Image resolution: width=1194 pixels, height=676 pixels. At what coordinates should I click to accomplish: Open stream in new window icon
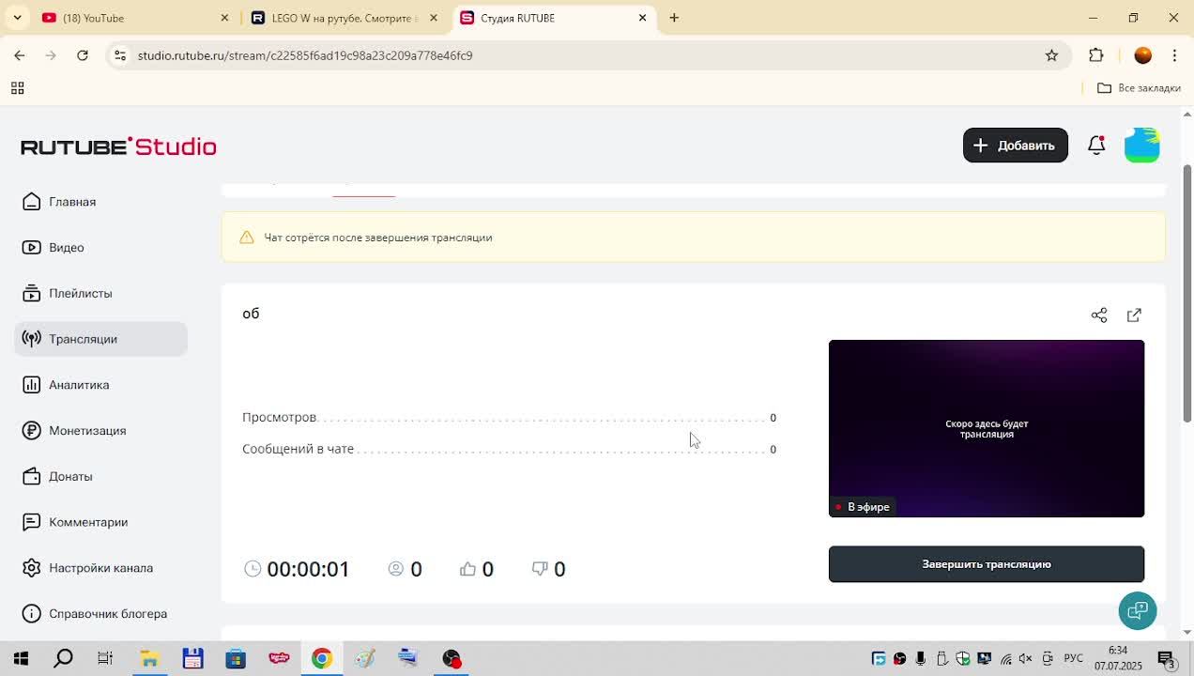1134,315
